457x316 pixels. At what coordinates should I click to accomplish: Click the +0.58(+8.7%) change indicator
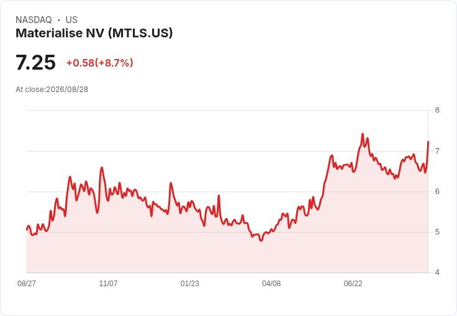[100, 63]
